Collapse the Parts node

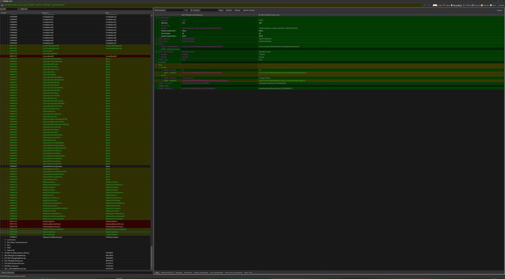click(157, 65)
